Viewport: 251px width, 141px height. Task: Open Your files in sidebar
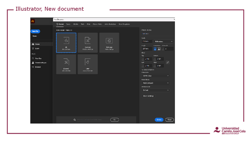[33, 59]
